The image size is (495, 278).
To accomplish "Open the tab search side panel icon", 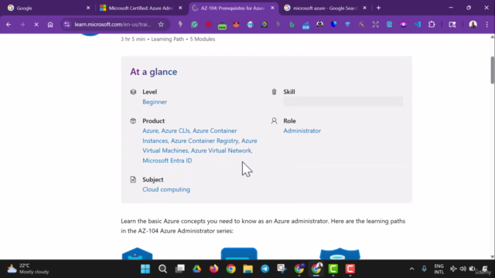I will (452, 24).
